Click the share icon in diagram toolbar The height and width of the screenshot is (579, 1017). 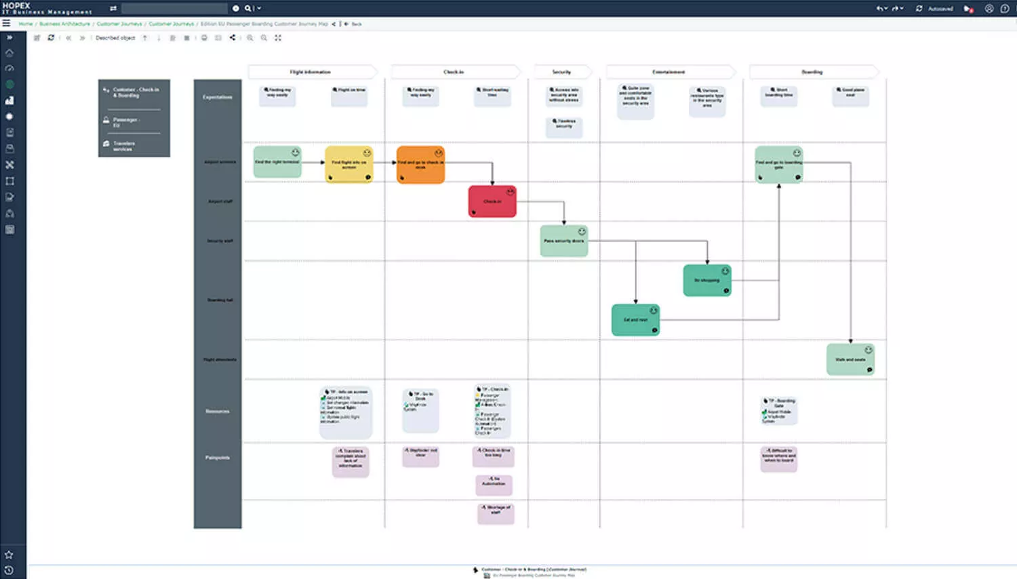point(233,38)
